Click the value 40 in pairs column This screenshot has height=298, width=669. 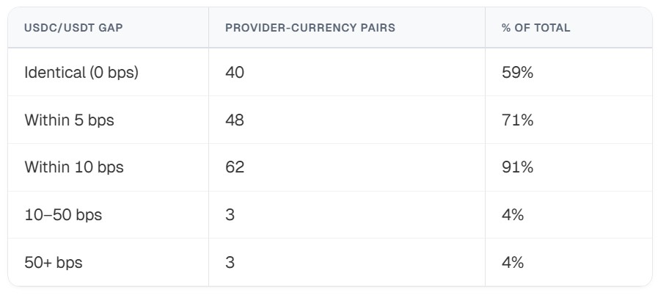235,73
